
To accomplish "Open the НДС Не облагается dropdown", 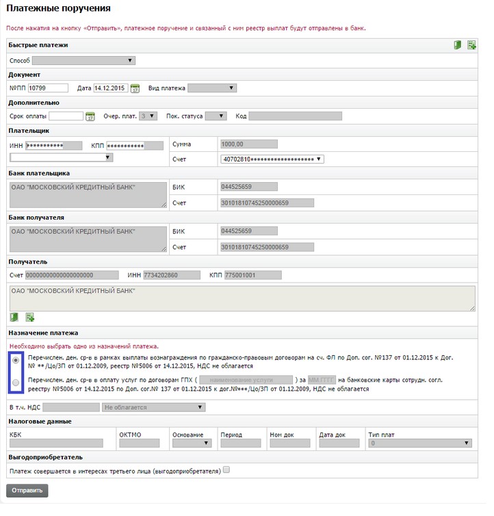I will click(154, 407).
